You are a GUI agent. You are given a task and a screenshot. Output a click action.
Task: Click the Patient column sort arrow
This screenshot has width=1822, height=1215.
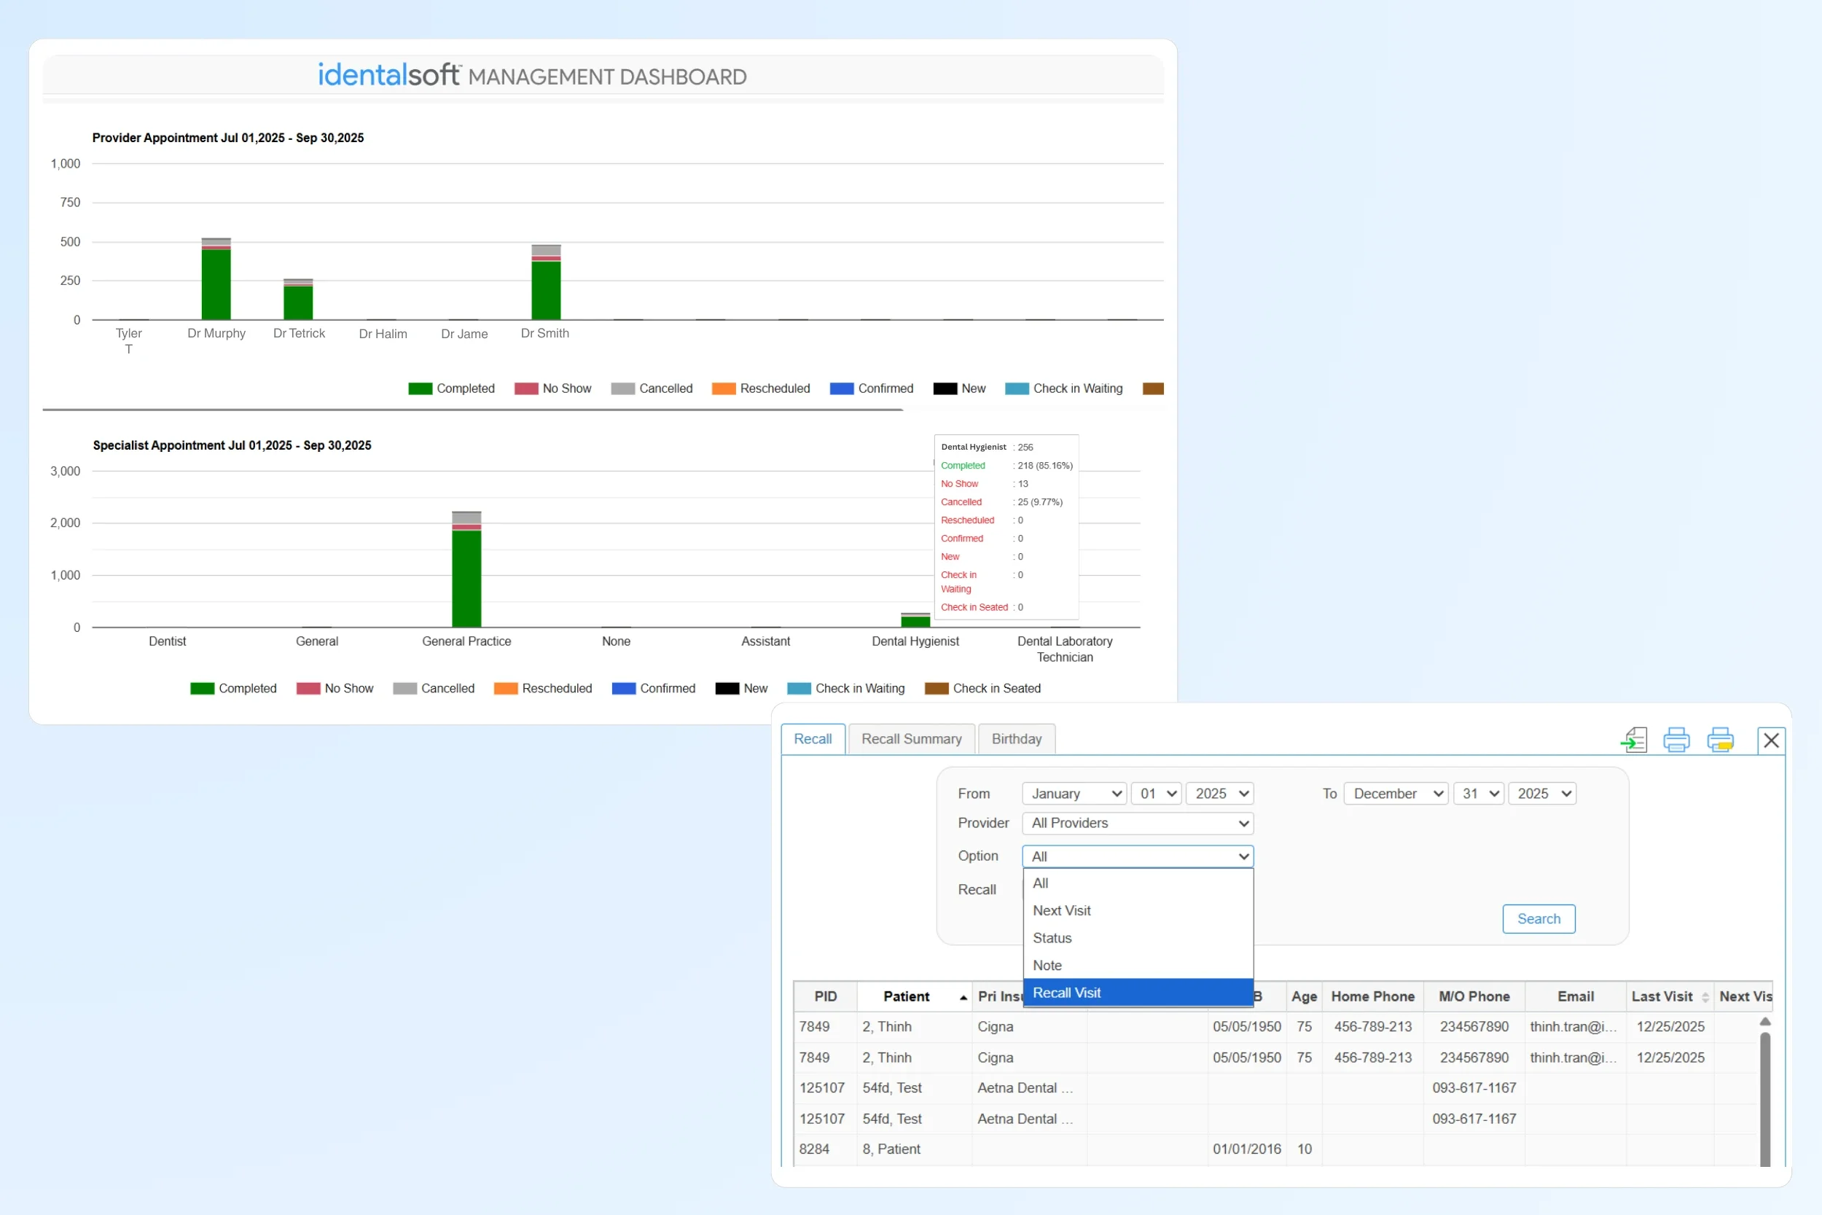(x=963, y=997)
